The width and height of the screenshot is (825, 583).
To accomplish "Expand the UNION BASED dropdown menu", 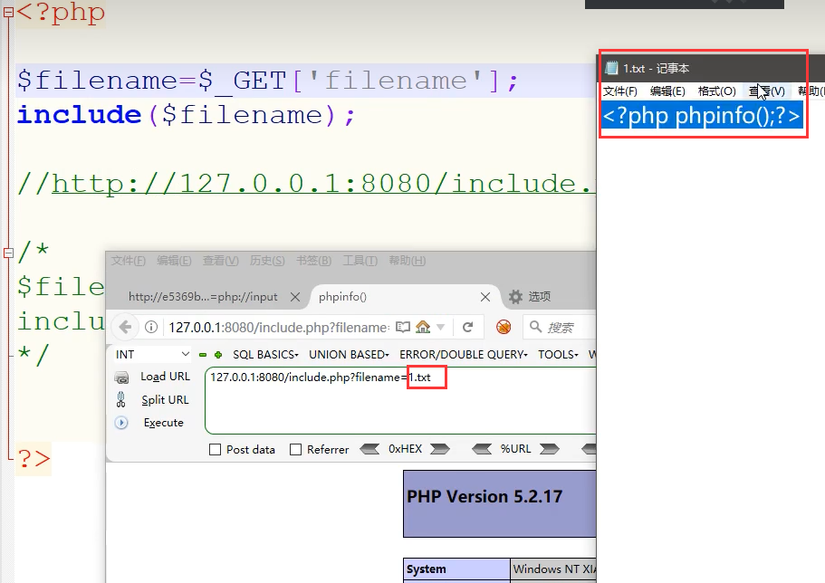I will tap(349, 355).
